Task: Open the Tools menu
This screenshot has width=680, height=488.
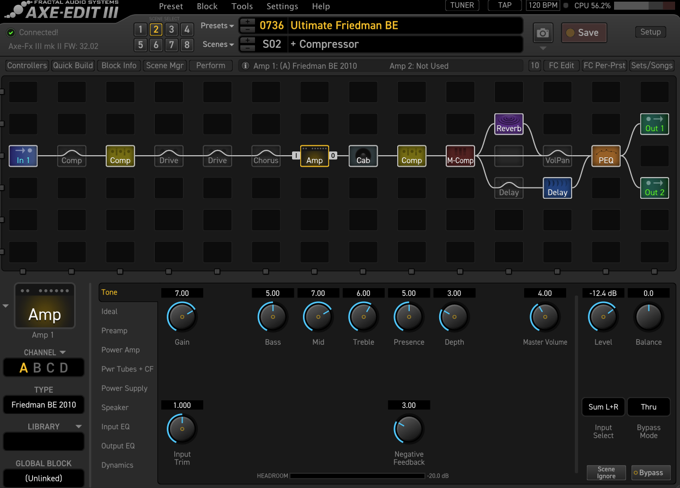Action: pyautogui.click(x=242, y=7)
